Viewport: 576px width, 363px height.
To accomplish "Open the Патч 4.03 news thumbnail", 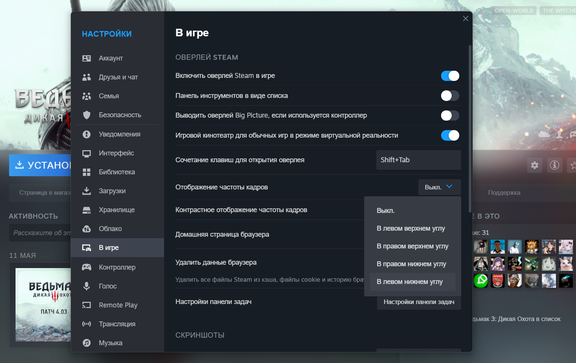I will point(43,305).
